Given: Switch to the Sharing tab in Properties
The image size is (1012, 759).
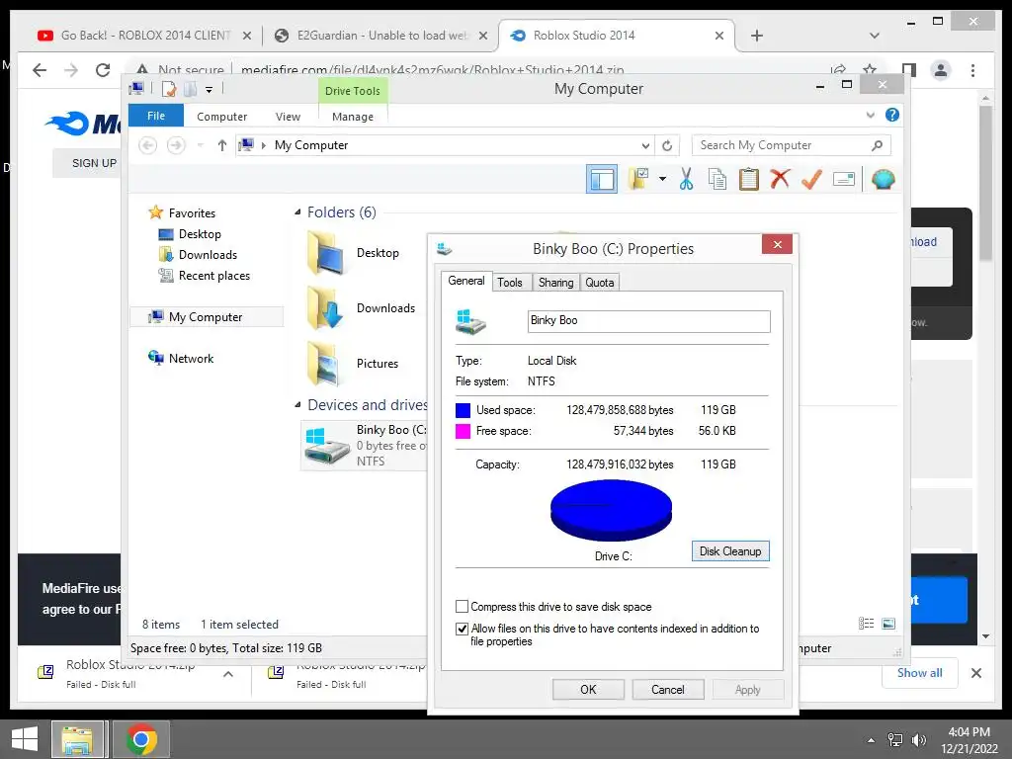Looking at the screenshot, I should point(555,283).
